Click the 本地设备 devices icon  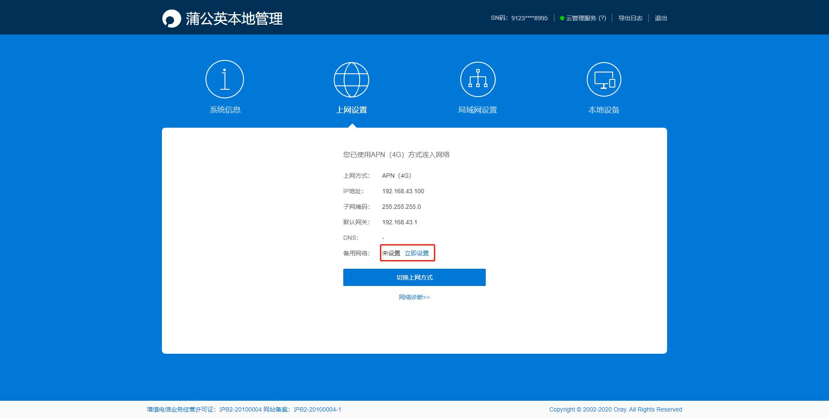(x=604, y=79)
